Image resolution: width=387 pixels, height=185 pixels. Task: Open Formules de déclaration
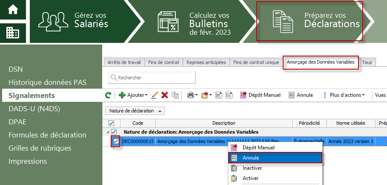point(47,135)
